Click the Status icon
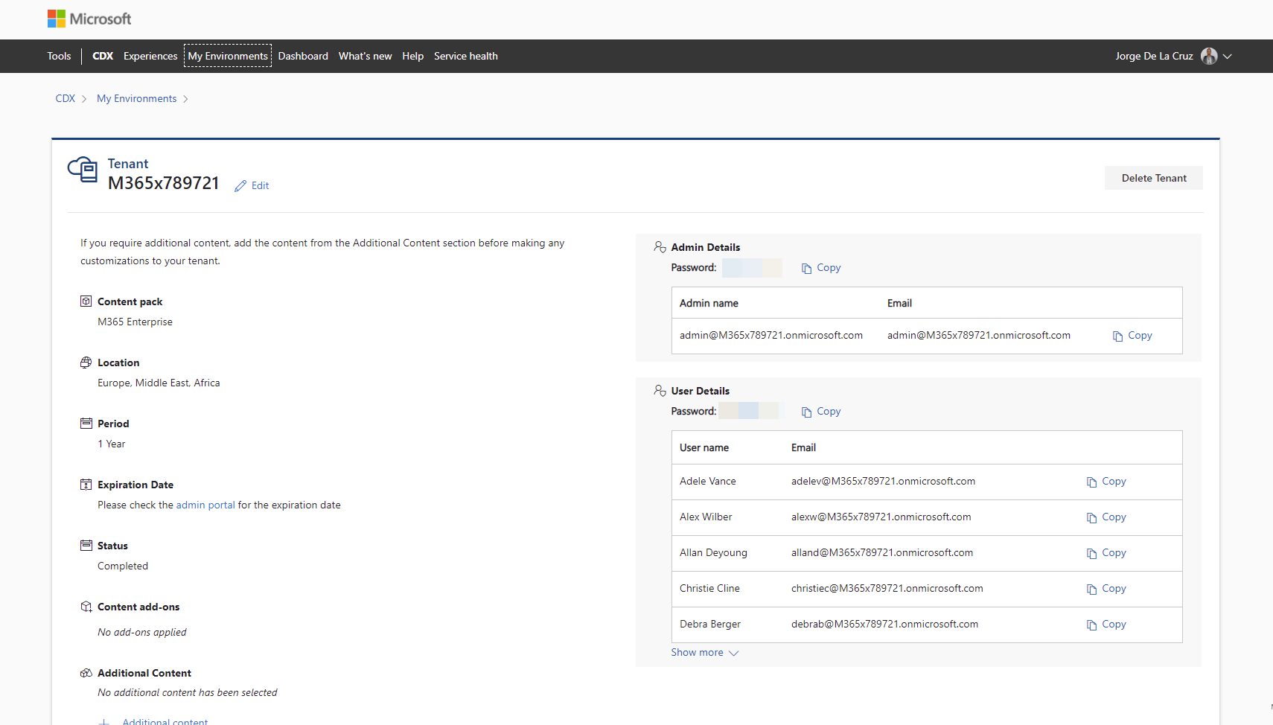The image size is (1273, 725). pos(86,546)
